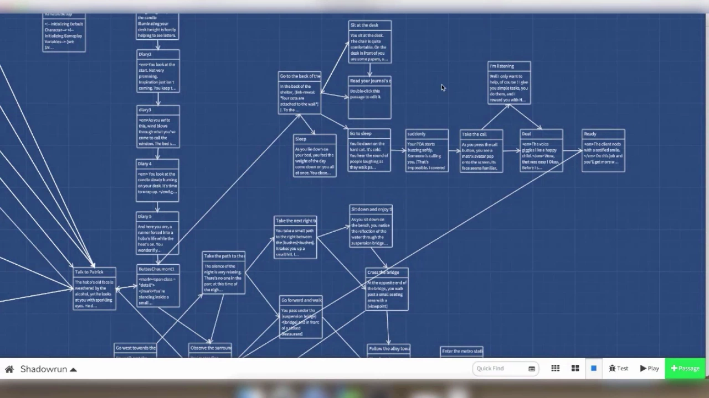Test the story with the bug button

click(618, 369)
